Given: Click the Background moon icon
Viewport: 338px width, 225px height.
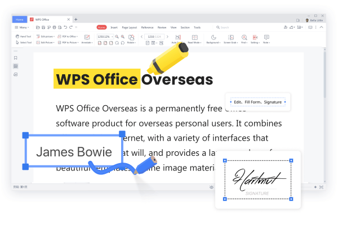Looking at the screenshot, I should point(214,38).
